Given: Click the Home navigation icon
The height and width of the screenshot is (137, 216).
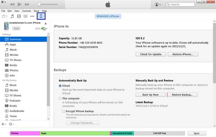Looking at the screenshot, I should click(4, 16).
